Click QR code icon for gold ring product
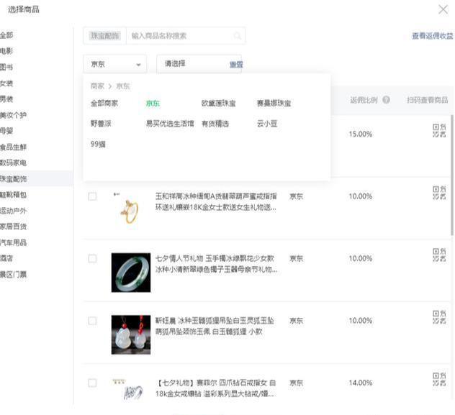 438,193
